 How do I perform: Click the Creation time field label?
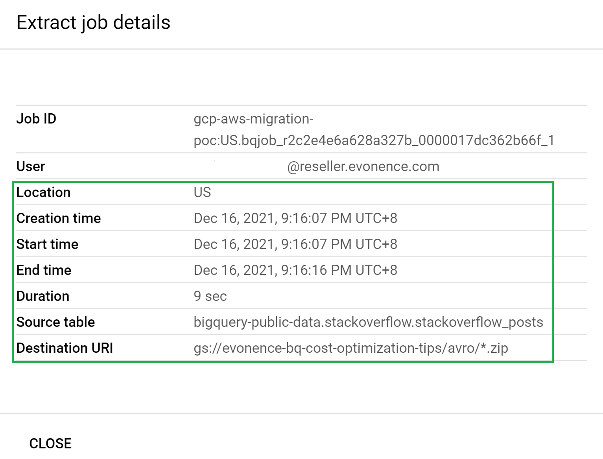[x=58, y=218]
